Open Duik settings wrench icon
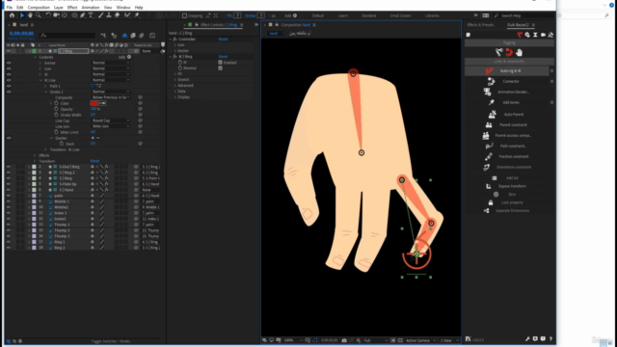 pyautogui.click(x=527, y=338)
